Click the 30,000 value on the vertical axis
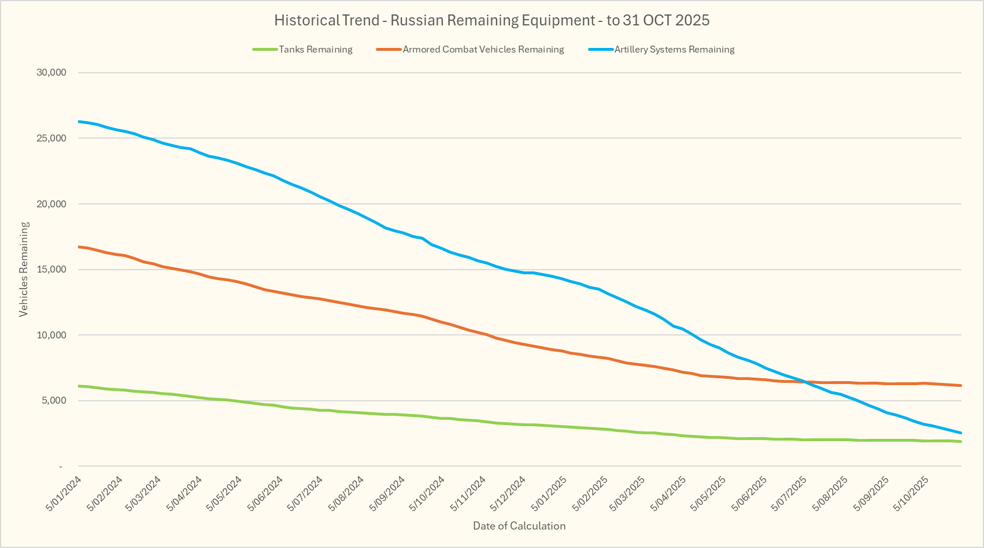Viewport: 984px width, 548px height. pyautogui.click(x=51, y=73)
